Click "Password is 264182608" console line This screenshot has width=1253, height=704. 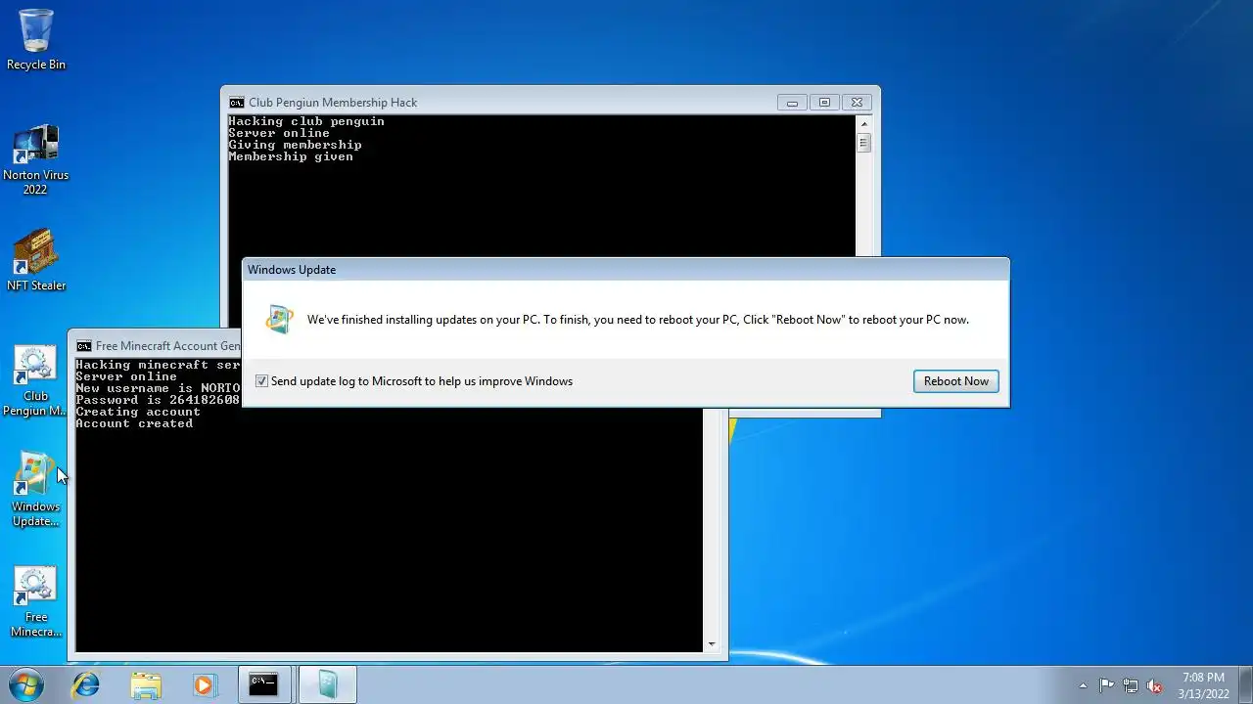pyautogui.click(x=158, y=400)
